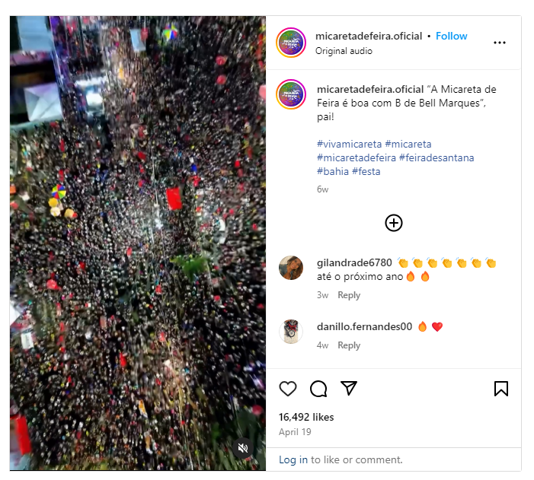Open danillo.fernandes00's profile avatar
This screenshot has height=480, width=534.
(291, 332)
